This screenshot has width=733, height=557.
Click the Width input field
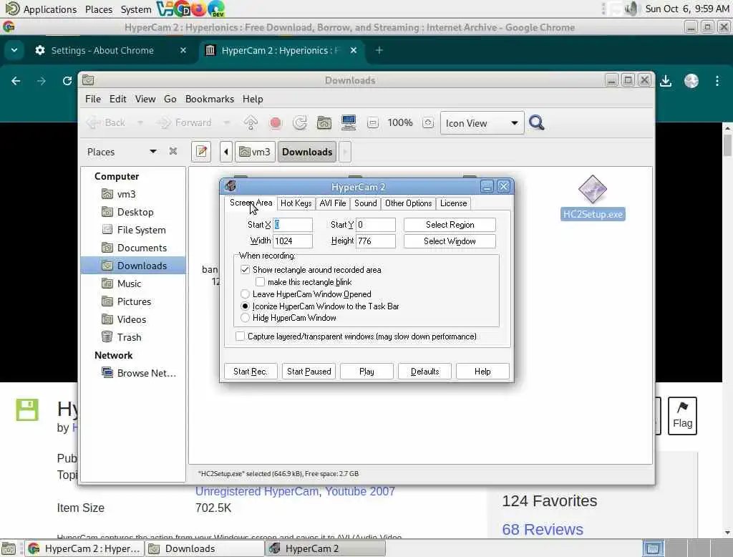(x=293, y=241)
